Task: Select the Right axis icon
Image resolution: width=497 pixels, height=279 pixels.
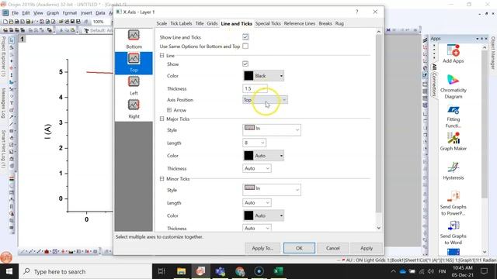Action: pyautogui.click(x=134, y=105)
